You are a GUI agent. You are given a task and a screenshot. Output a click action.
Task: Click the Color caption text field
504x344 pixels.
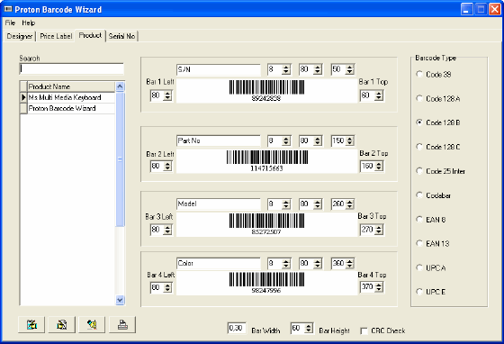pos(219,263)
